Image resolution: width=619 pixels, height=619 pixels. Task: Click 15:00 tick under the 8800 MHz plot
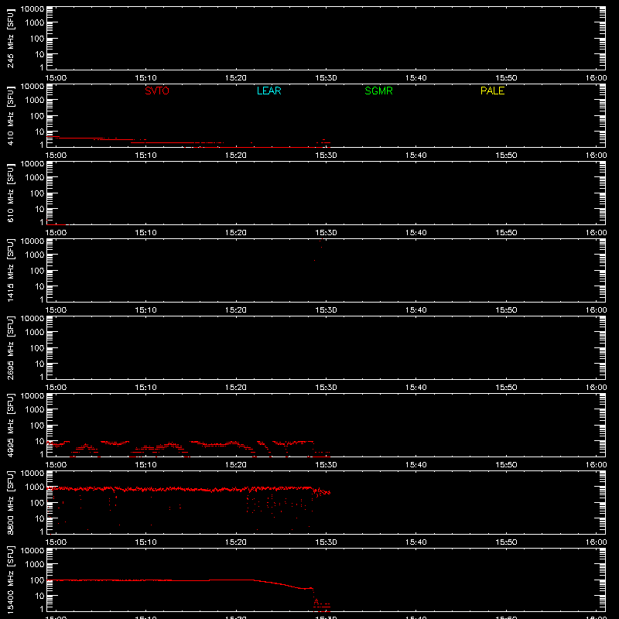point(56,542)
